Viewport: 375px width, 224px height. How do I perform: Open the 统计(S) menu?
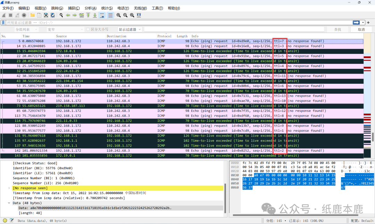tap(107, 8)
